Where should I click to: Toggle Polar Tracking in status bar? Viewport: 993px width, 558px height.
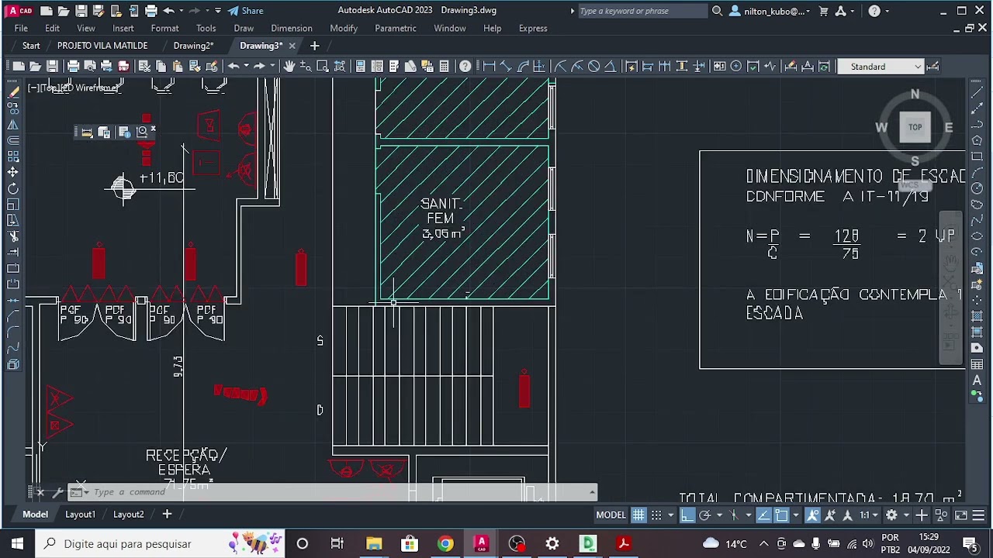pos(704,515)
